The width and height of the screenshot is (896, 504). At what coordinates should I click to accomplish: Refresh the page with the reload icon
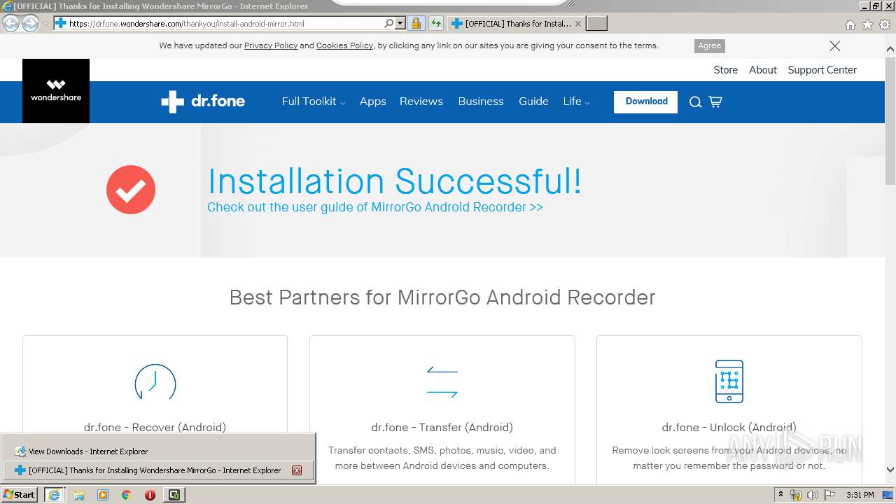pyautogui.click(x=436, y=24)
